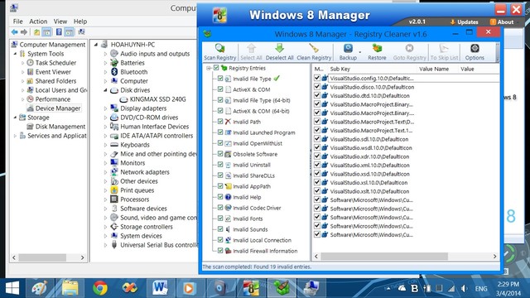Expand Services and Applications node
The image size is (530, 298).
[x=15, y=136]
